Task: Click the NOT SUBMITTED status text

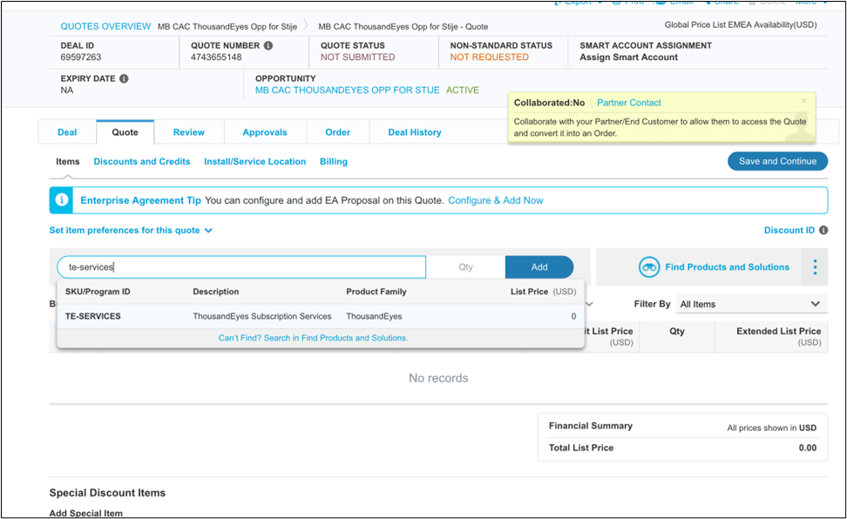Action: pyautogui.click(x=357, y=57)
